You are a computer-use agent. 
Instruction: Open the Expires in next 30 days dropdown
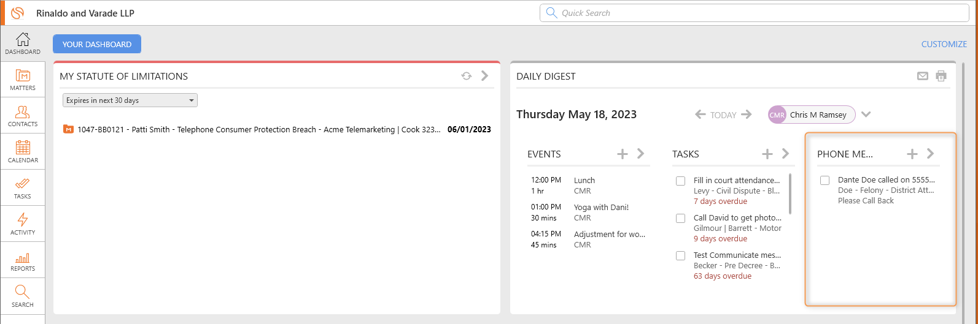point(130,100)
